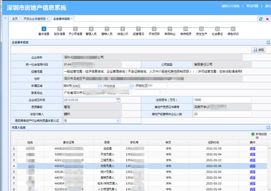
Task: Edit the 开发负责人 row
Action: tap(252, 154)
